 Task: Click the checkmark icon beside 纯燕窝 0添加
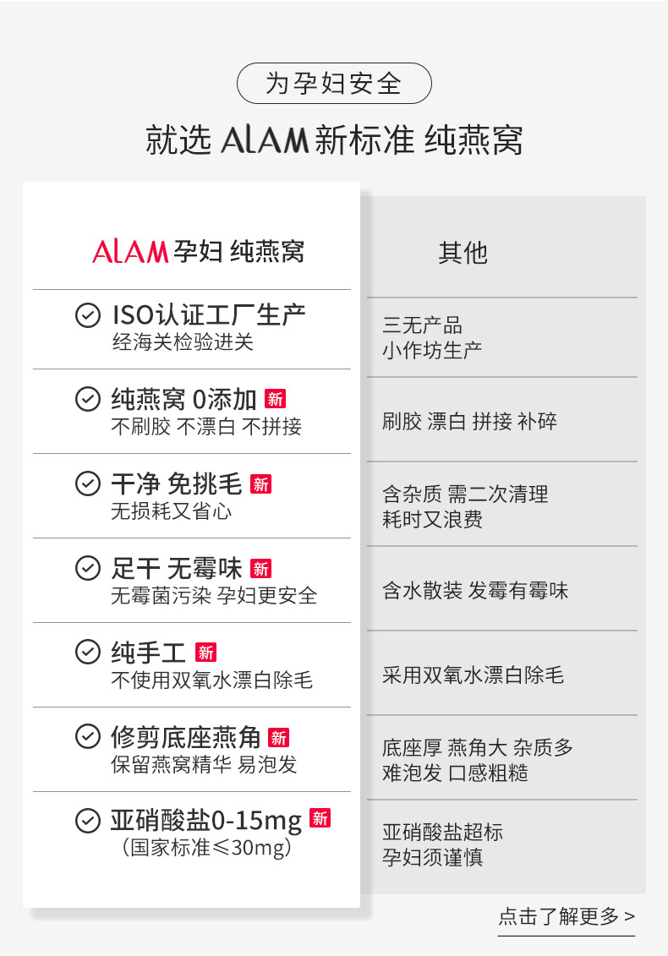(88, 399)
